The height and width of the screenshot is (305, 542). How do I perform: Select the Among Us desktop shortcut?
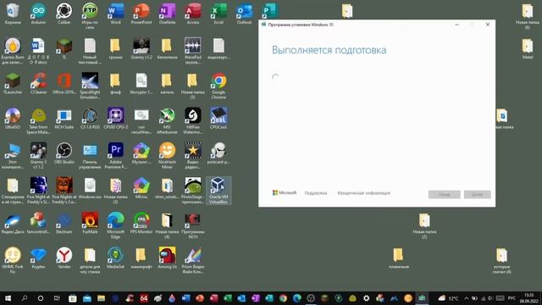tap(168, 258)
